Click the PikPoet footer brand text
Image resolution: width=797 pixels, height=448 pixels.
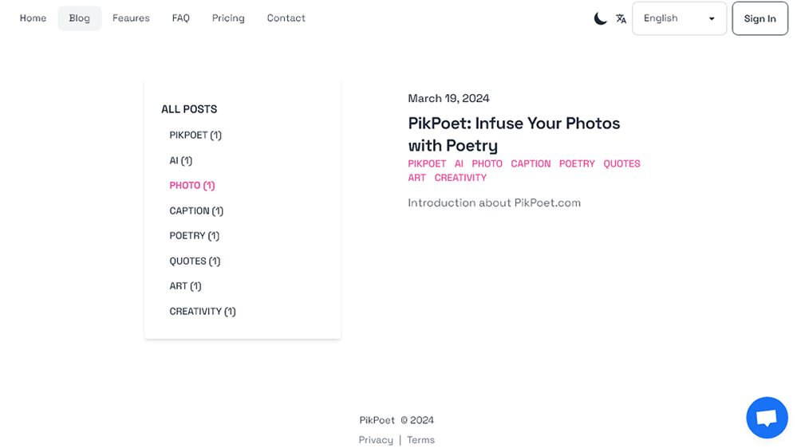377,420
